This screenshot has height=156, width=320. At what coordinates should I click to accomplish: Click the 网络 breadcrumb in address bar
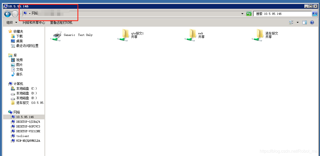[x=35, y=13]
